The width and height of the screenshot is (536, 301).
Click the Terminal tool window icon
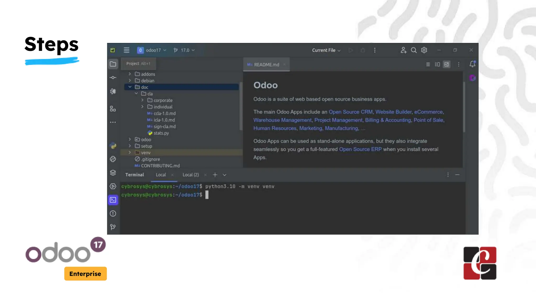[x=113, y=200]
